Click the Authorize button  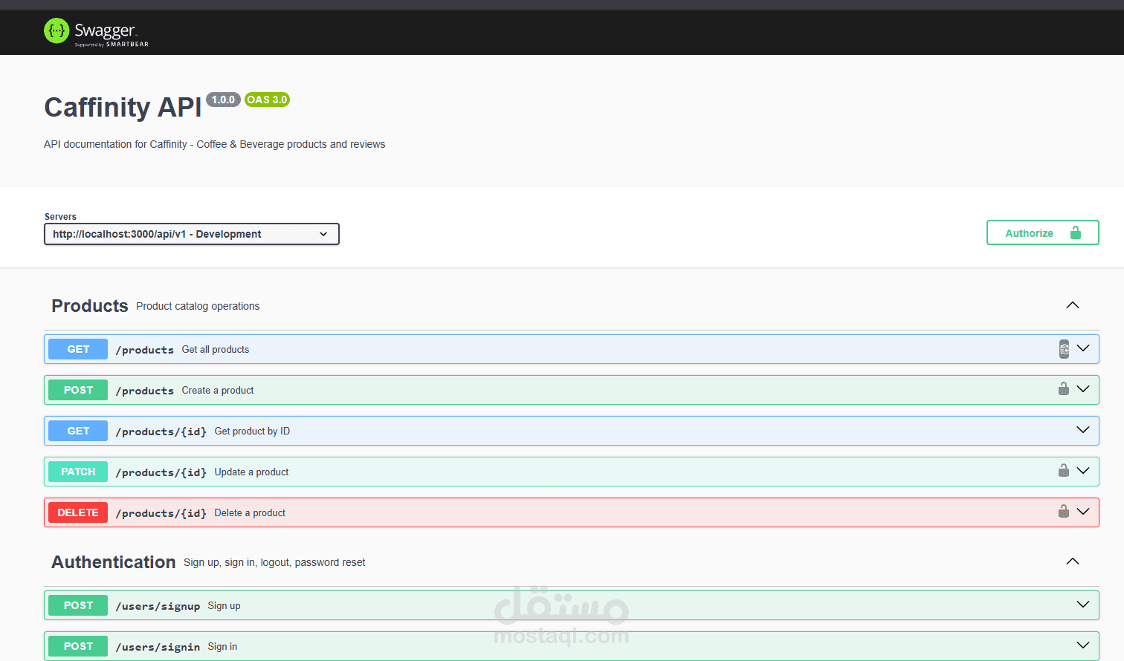[1042, 232]
